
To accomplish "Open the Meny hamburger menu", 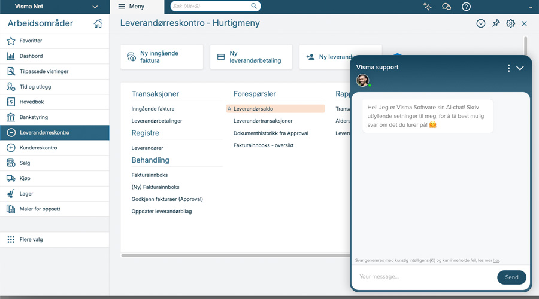I will pos(131,6).
